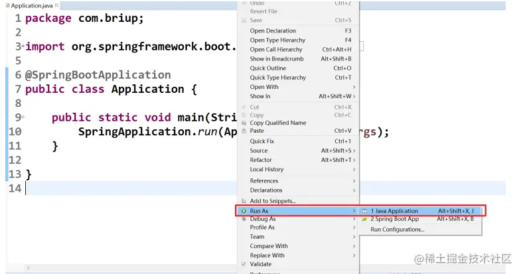Click the Debug As bug icon
The height and width of the screenshot is (274, 521).
[244, 219]
